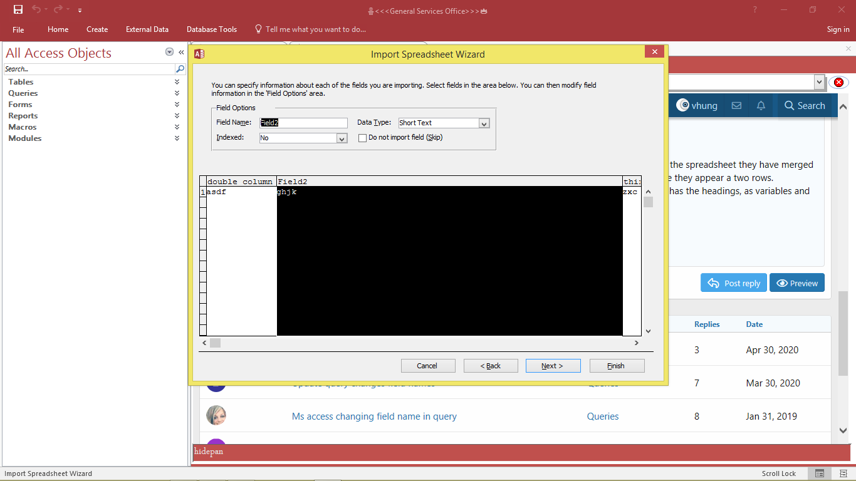The width and height of the screenshot is (856, 481).
Task: Expand the Macros group
Action: click(x=177, y=127)
